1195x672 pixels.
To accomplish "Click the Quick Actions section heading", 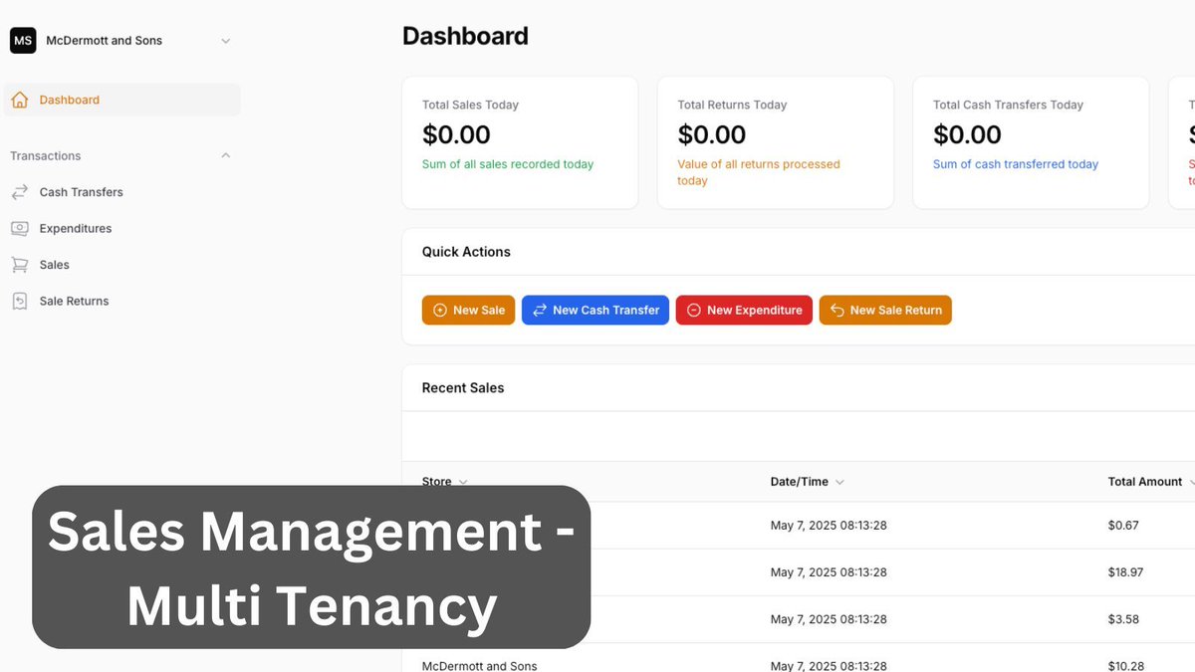I will (x=466, y=252).
